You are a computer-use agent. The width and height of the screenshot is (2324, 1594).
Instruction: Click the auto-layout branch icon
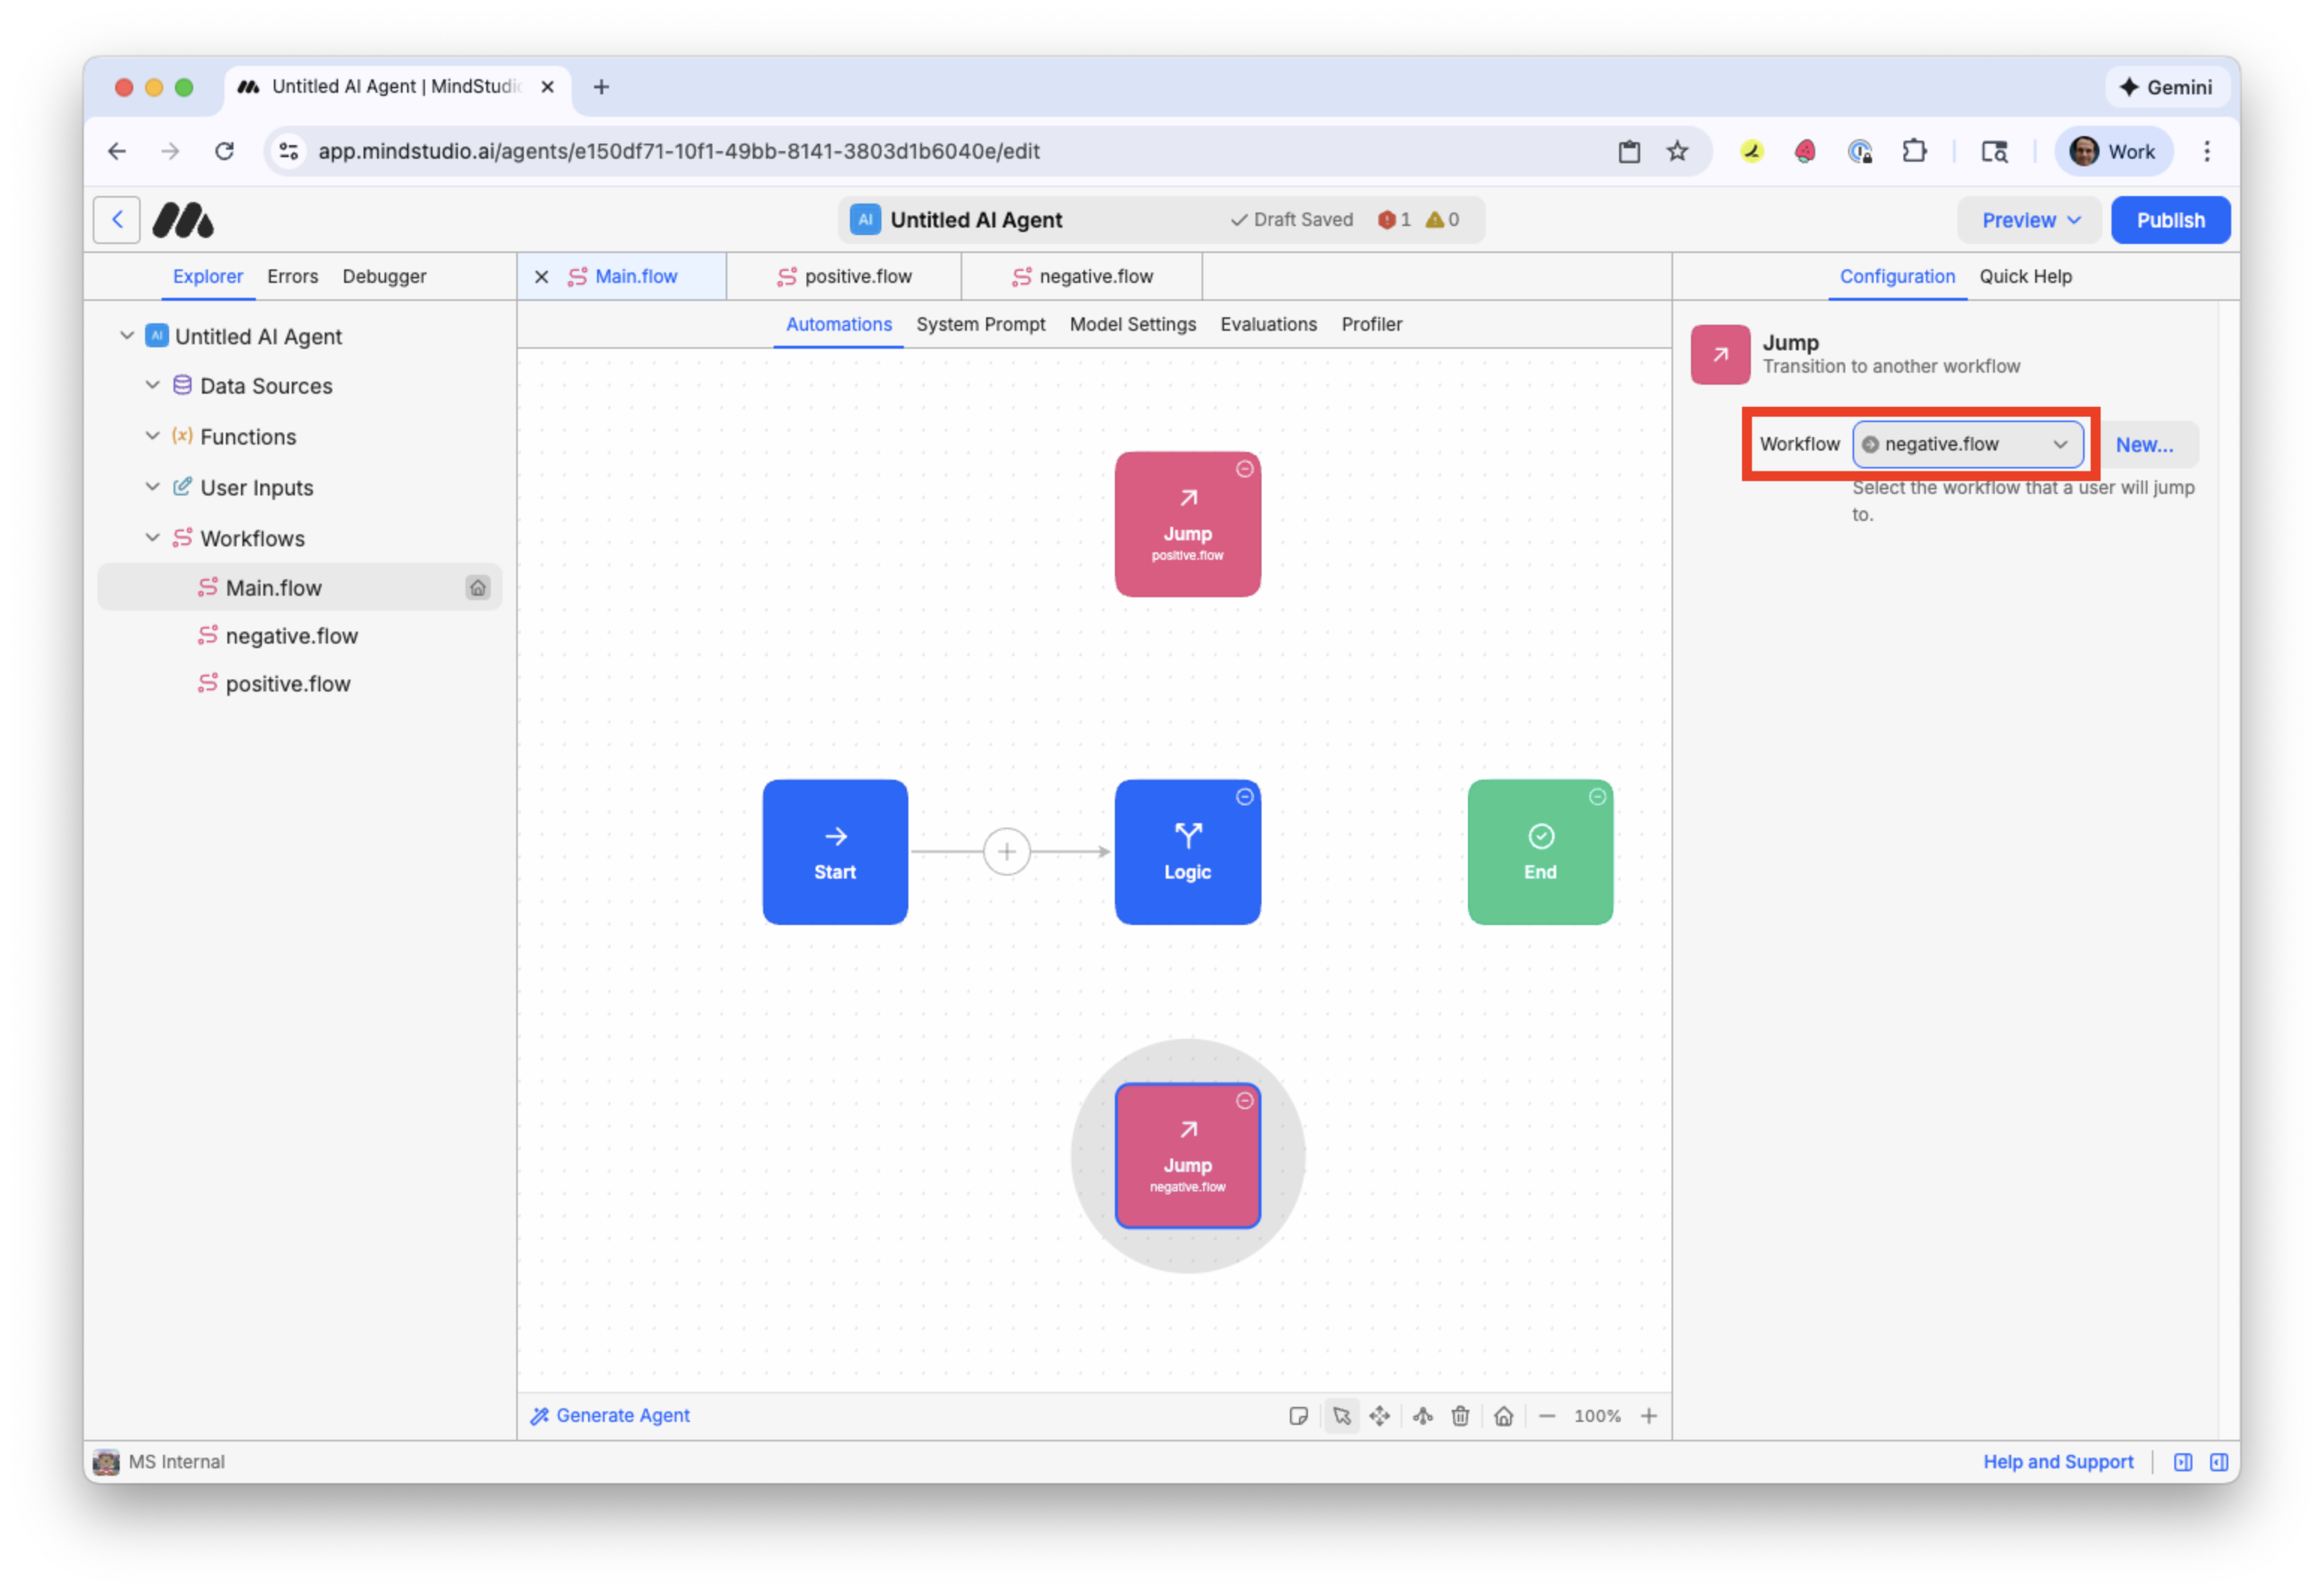tap(1423, 1416)
